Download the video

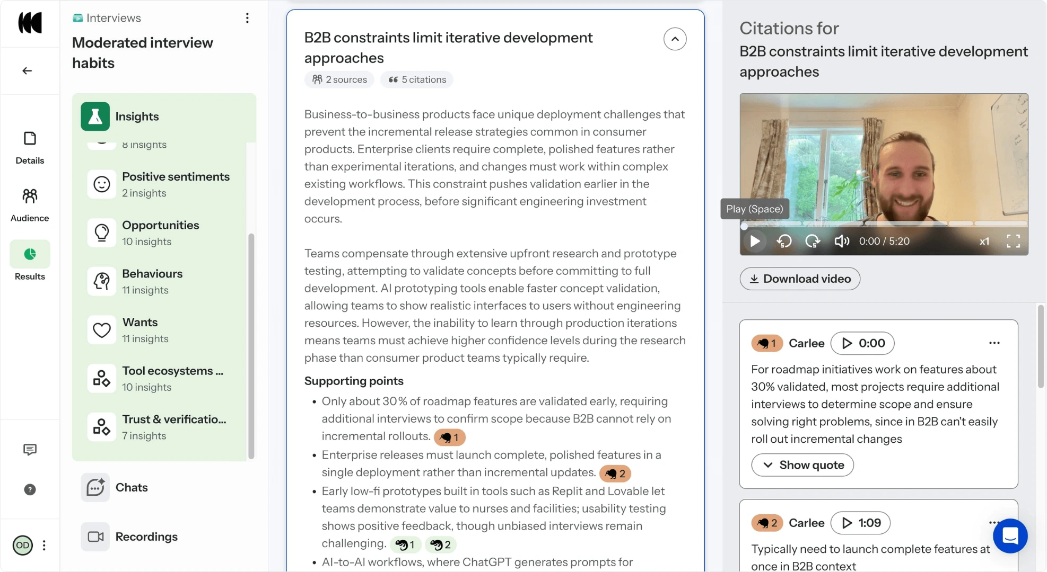[800, 279]
